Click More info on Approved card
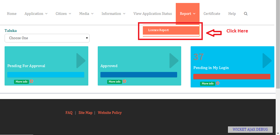The height and width of the screenshot is (135, 280). pyautogui.click(x=114, y=82)
